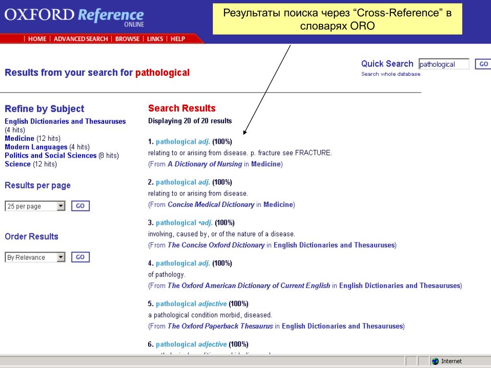Open result 3 pathological adj. entry

pos(184,223)
